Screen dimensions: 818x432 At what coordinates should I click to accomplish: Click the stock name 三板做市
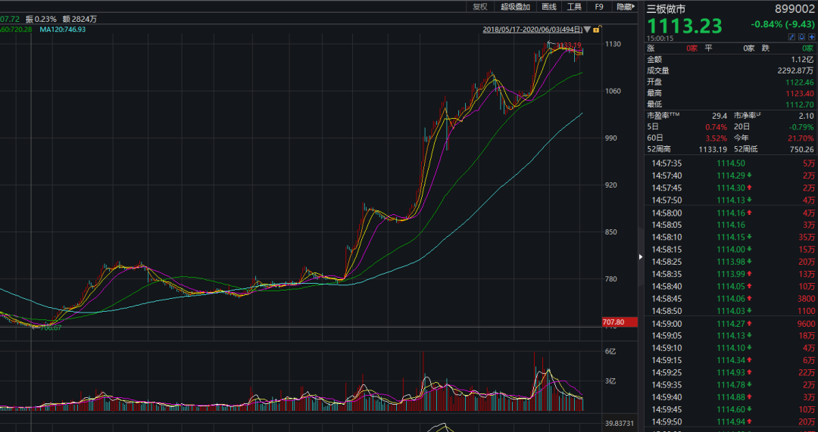667,9
